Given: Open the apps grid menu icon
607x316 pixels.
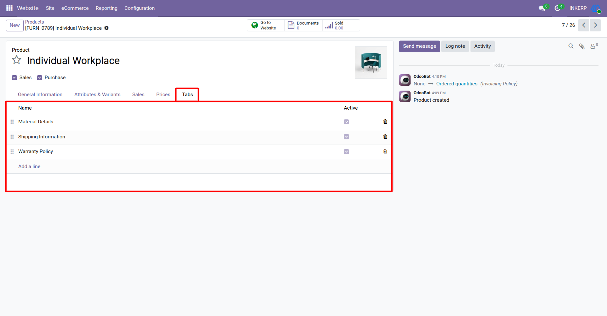Looking at the screenshot, I should pos(9,8).
